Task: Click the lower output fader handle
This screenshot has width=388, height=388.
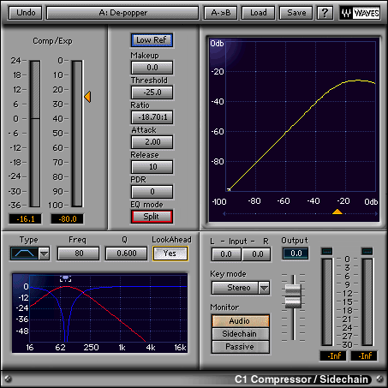Action: [293, 301]
